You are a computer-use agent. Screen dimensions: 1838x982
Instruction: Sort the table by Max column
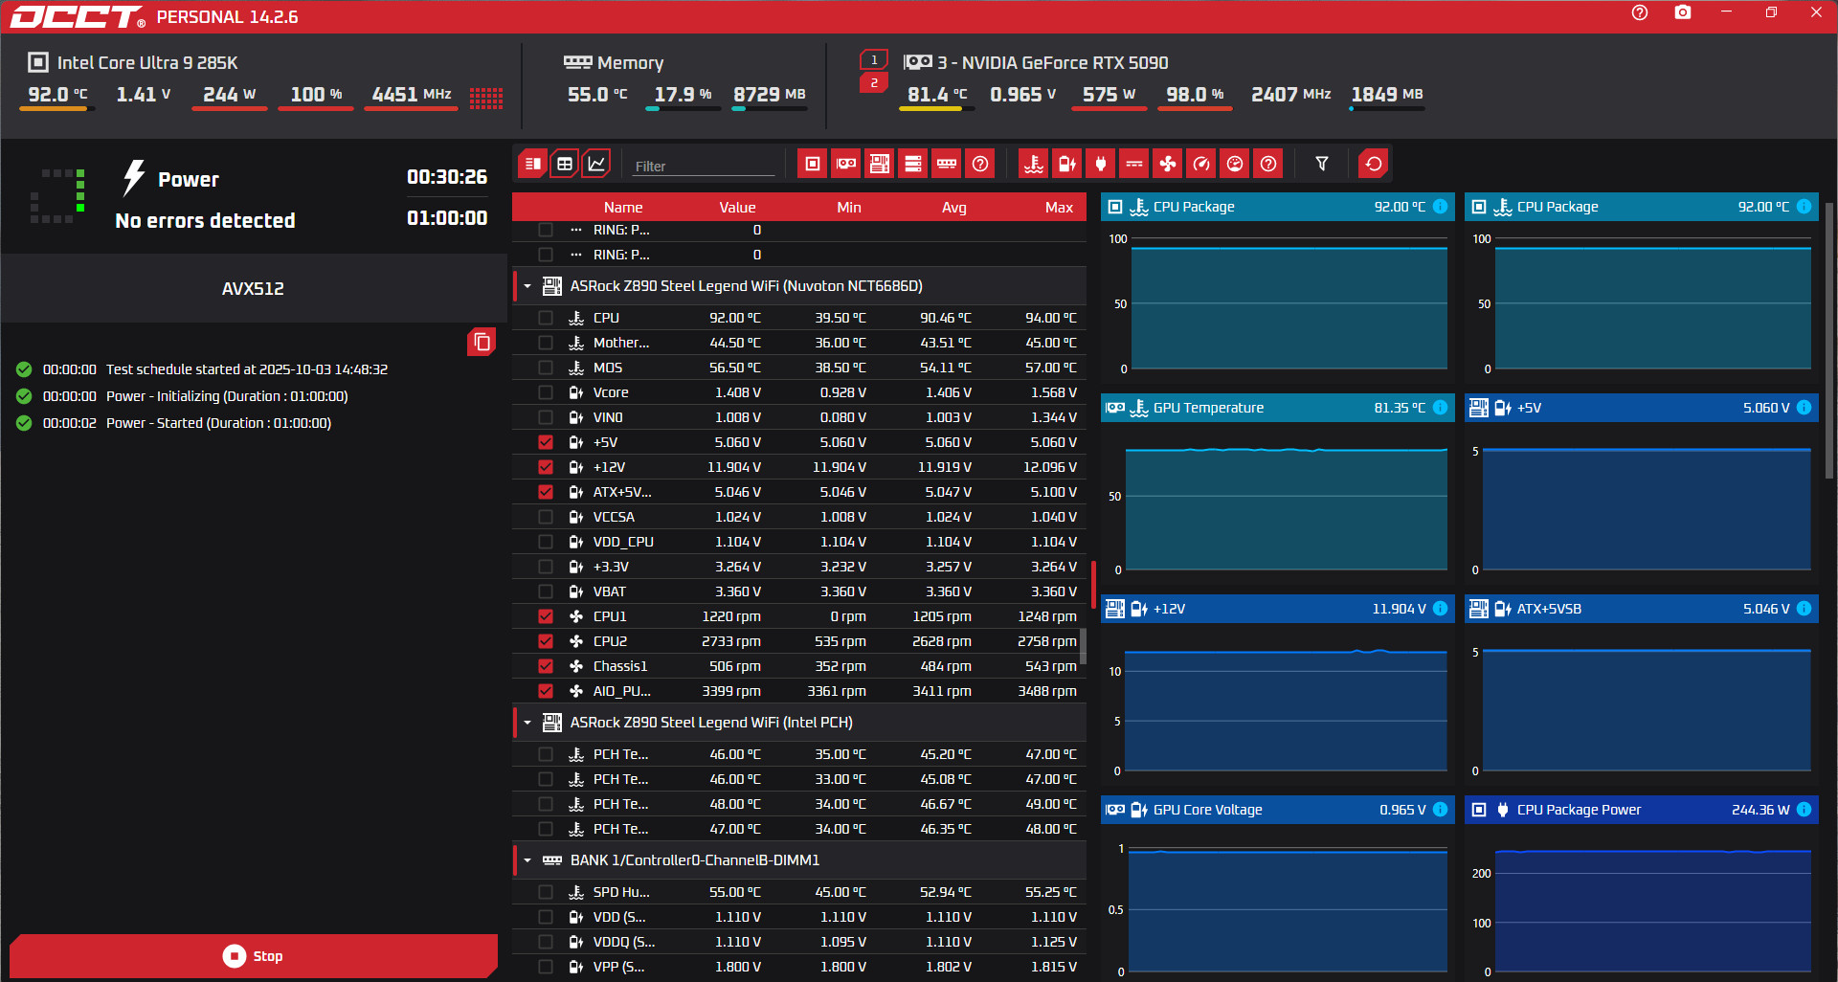(x=1058, y=208)
